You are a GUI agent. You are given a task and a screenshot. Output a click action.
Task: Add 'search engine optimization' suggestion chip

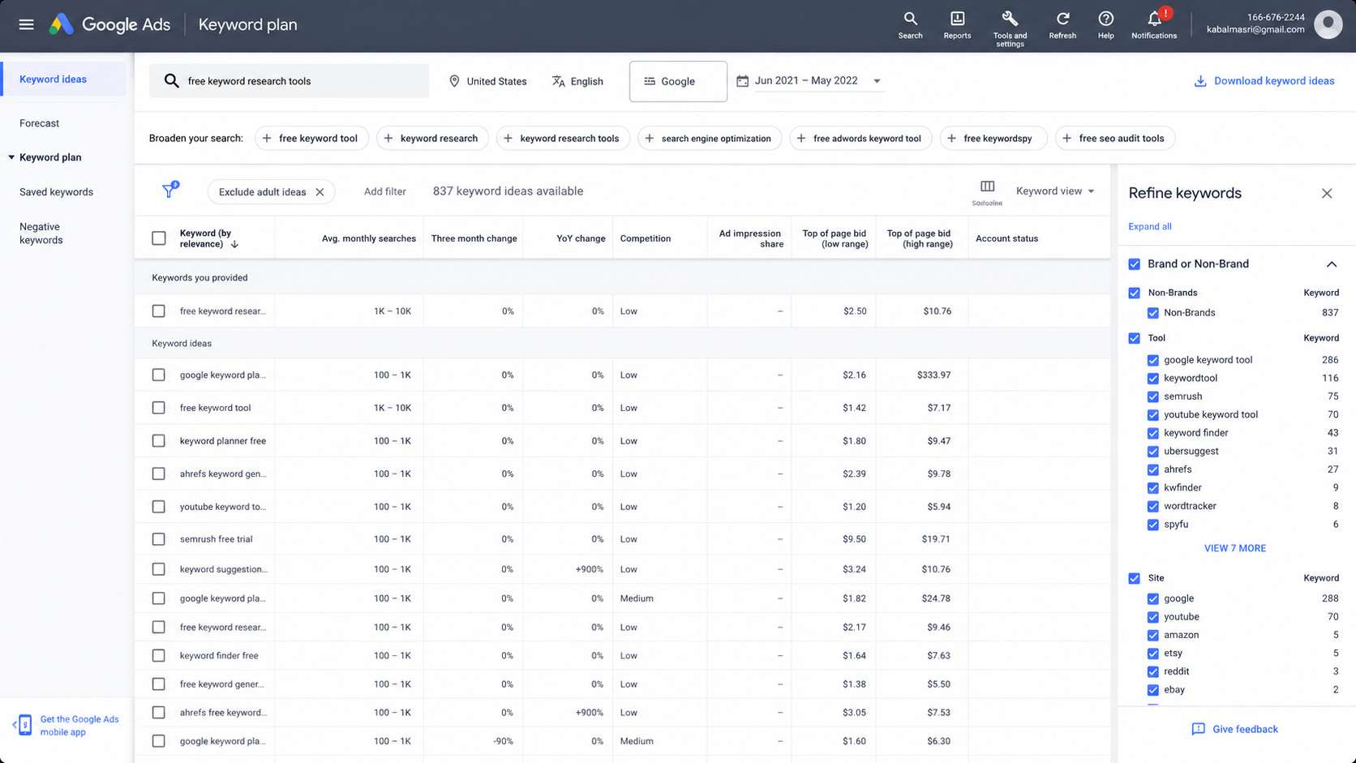(x=710, y=139)
